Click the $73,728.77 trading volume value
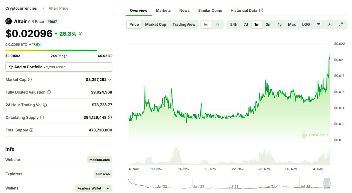Viewport: 352px width, 193px height. pos(102,105)
